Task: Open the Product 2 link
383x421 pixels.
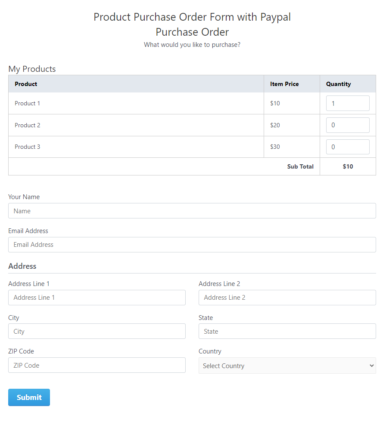Action: [x=27, y=125]
